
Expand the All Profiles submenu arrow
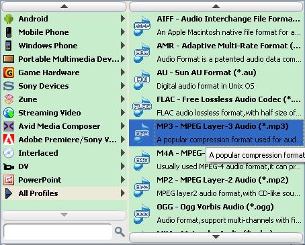coord(123,193)
